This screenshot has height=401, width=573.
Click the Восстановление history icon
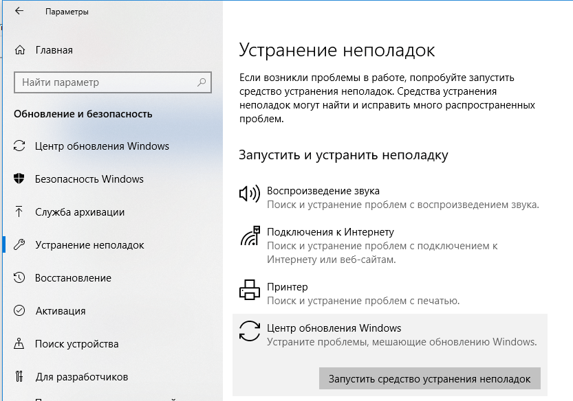(19, 278)
